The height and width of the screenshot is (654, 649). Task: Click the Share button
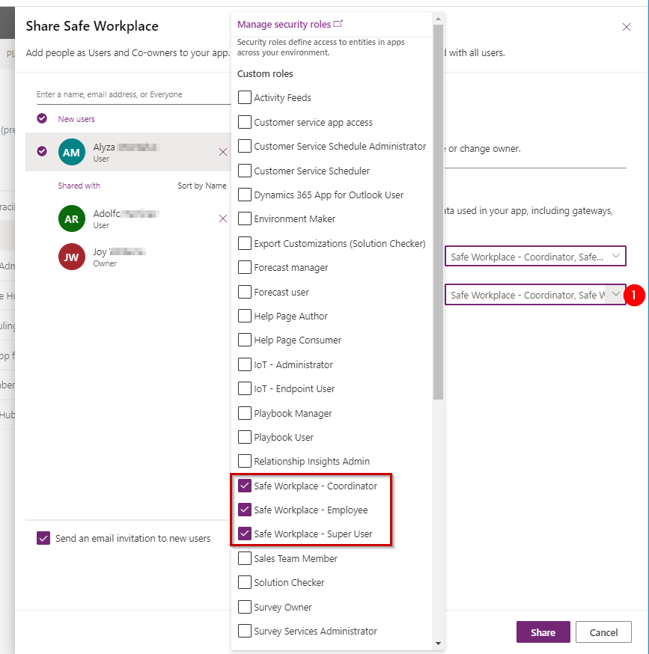[543, 632]
